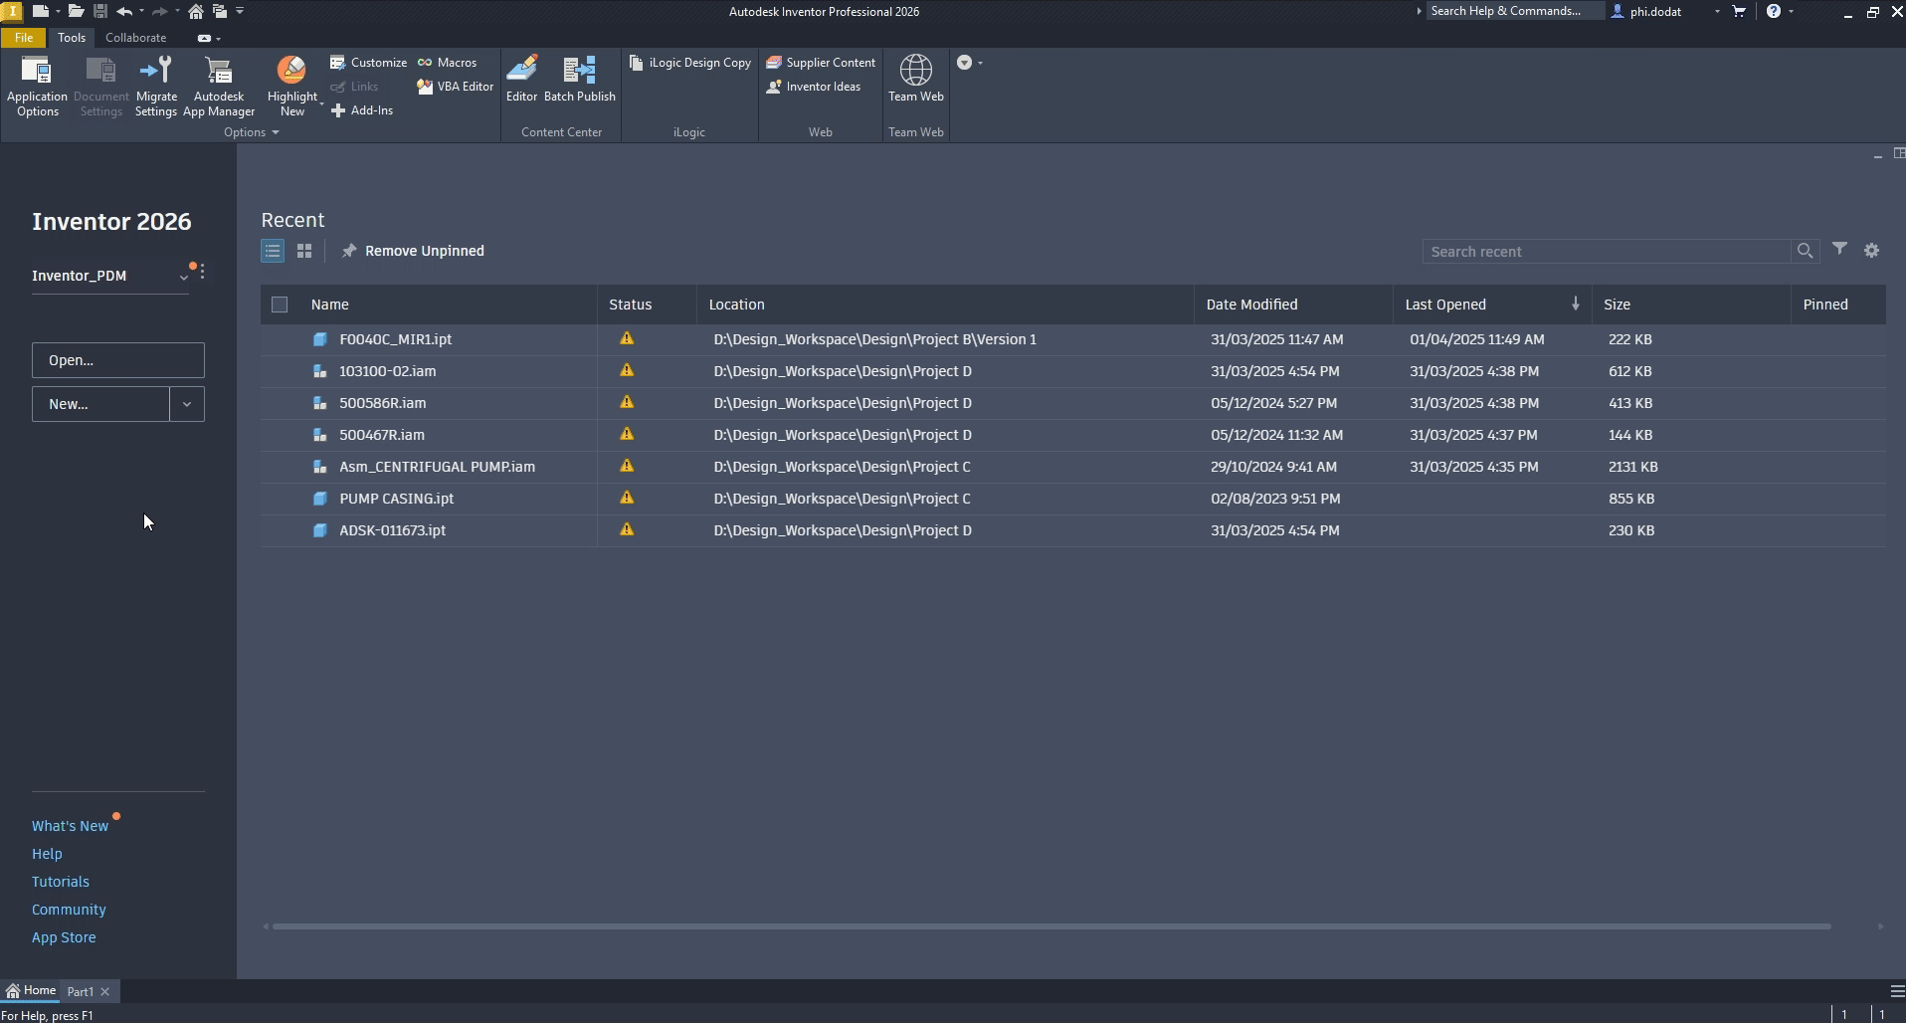This screenshot has height=1023, width=1906.
Task: Open Autodesk App Manager
Action: (x=219, y=87)
